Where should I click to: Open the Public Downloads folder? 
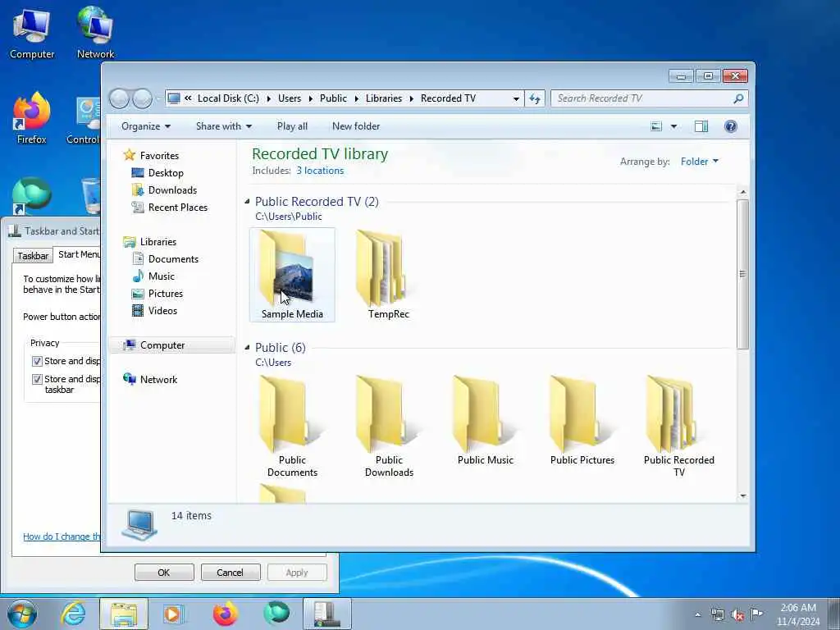point(389,426)
